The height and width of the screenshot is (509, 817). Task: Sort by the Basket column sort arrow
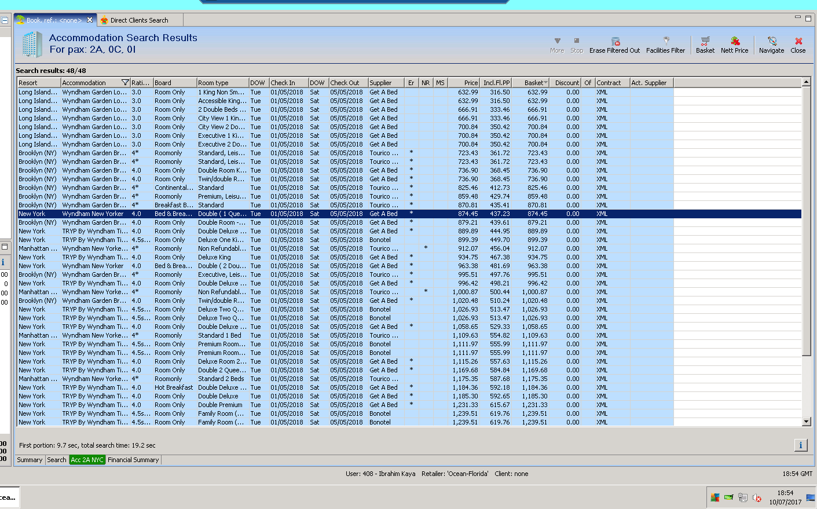pos(545,83)
